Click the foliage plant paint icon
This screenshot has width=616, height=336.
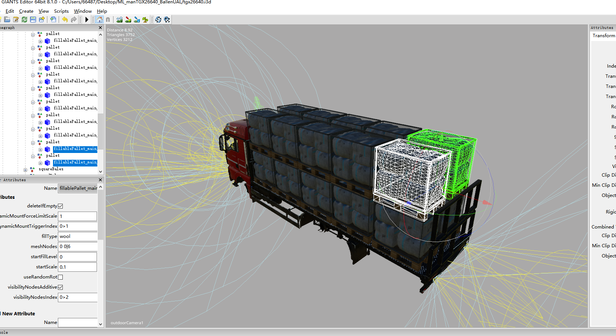(x=145, y=20)
